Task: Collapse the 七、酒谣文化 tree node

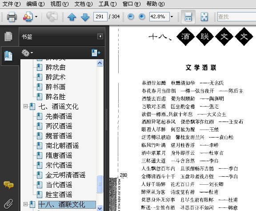Action: [25, 106]
